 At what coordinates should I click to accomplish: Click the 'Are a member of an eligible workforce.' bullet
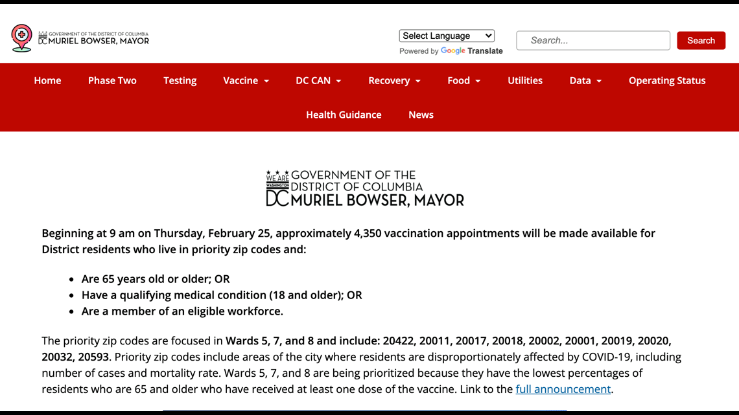(x=182, y=311)
